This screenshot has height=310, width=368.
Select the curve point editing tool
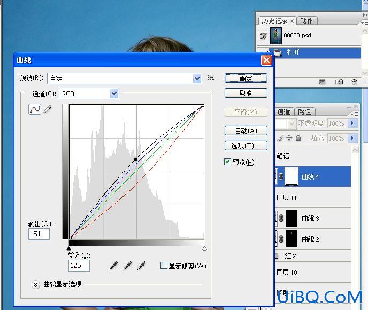(35, 109)
